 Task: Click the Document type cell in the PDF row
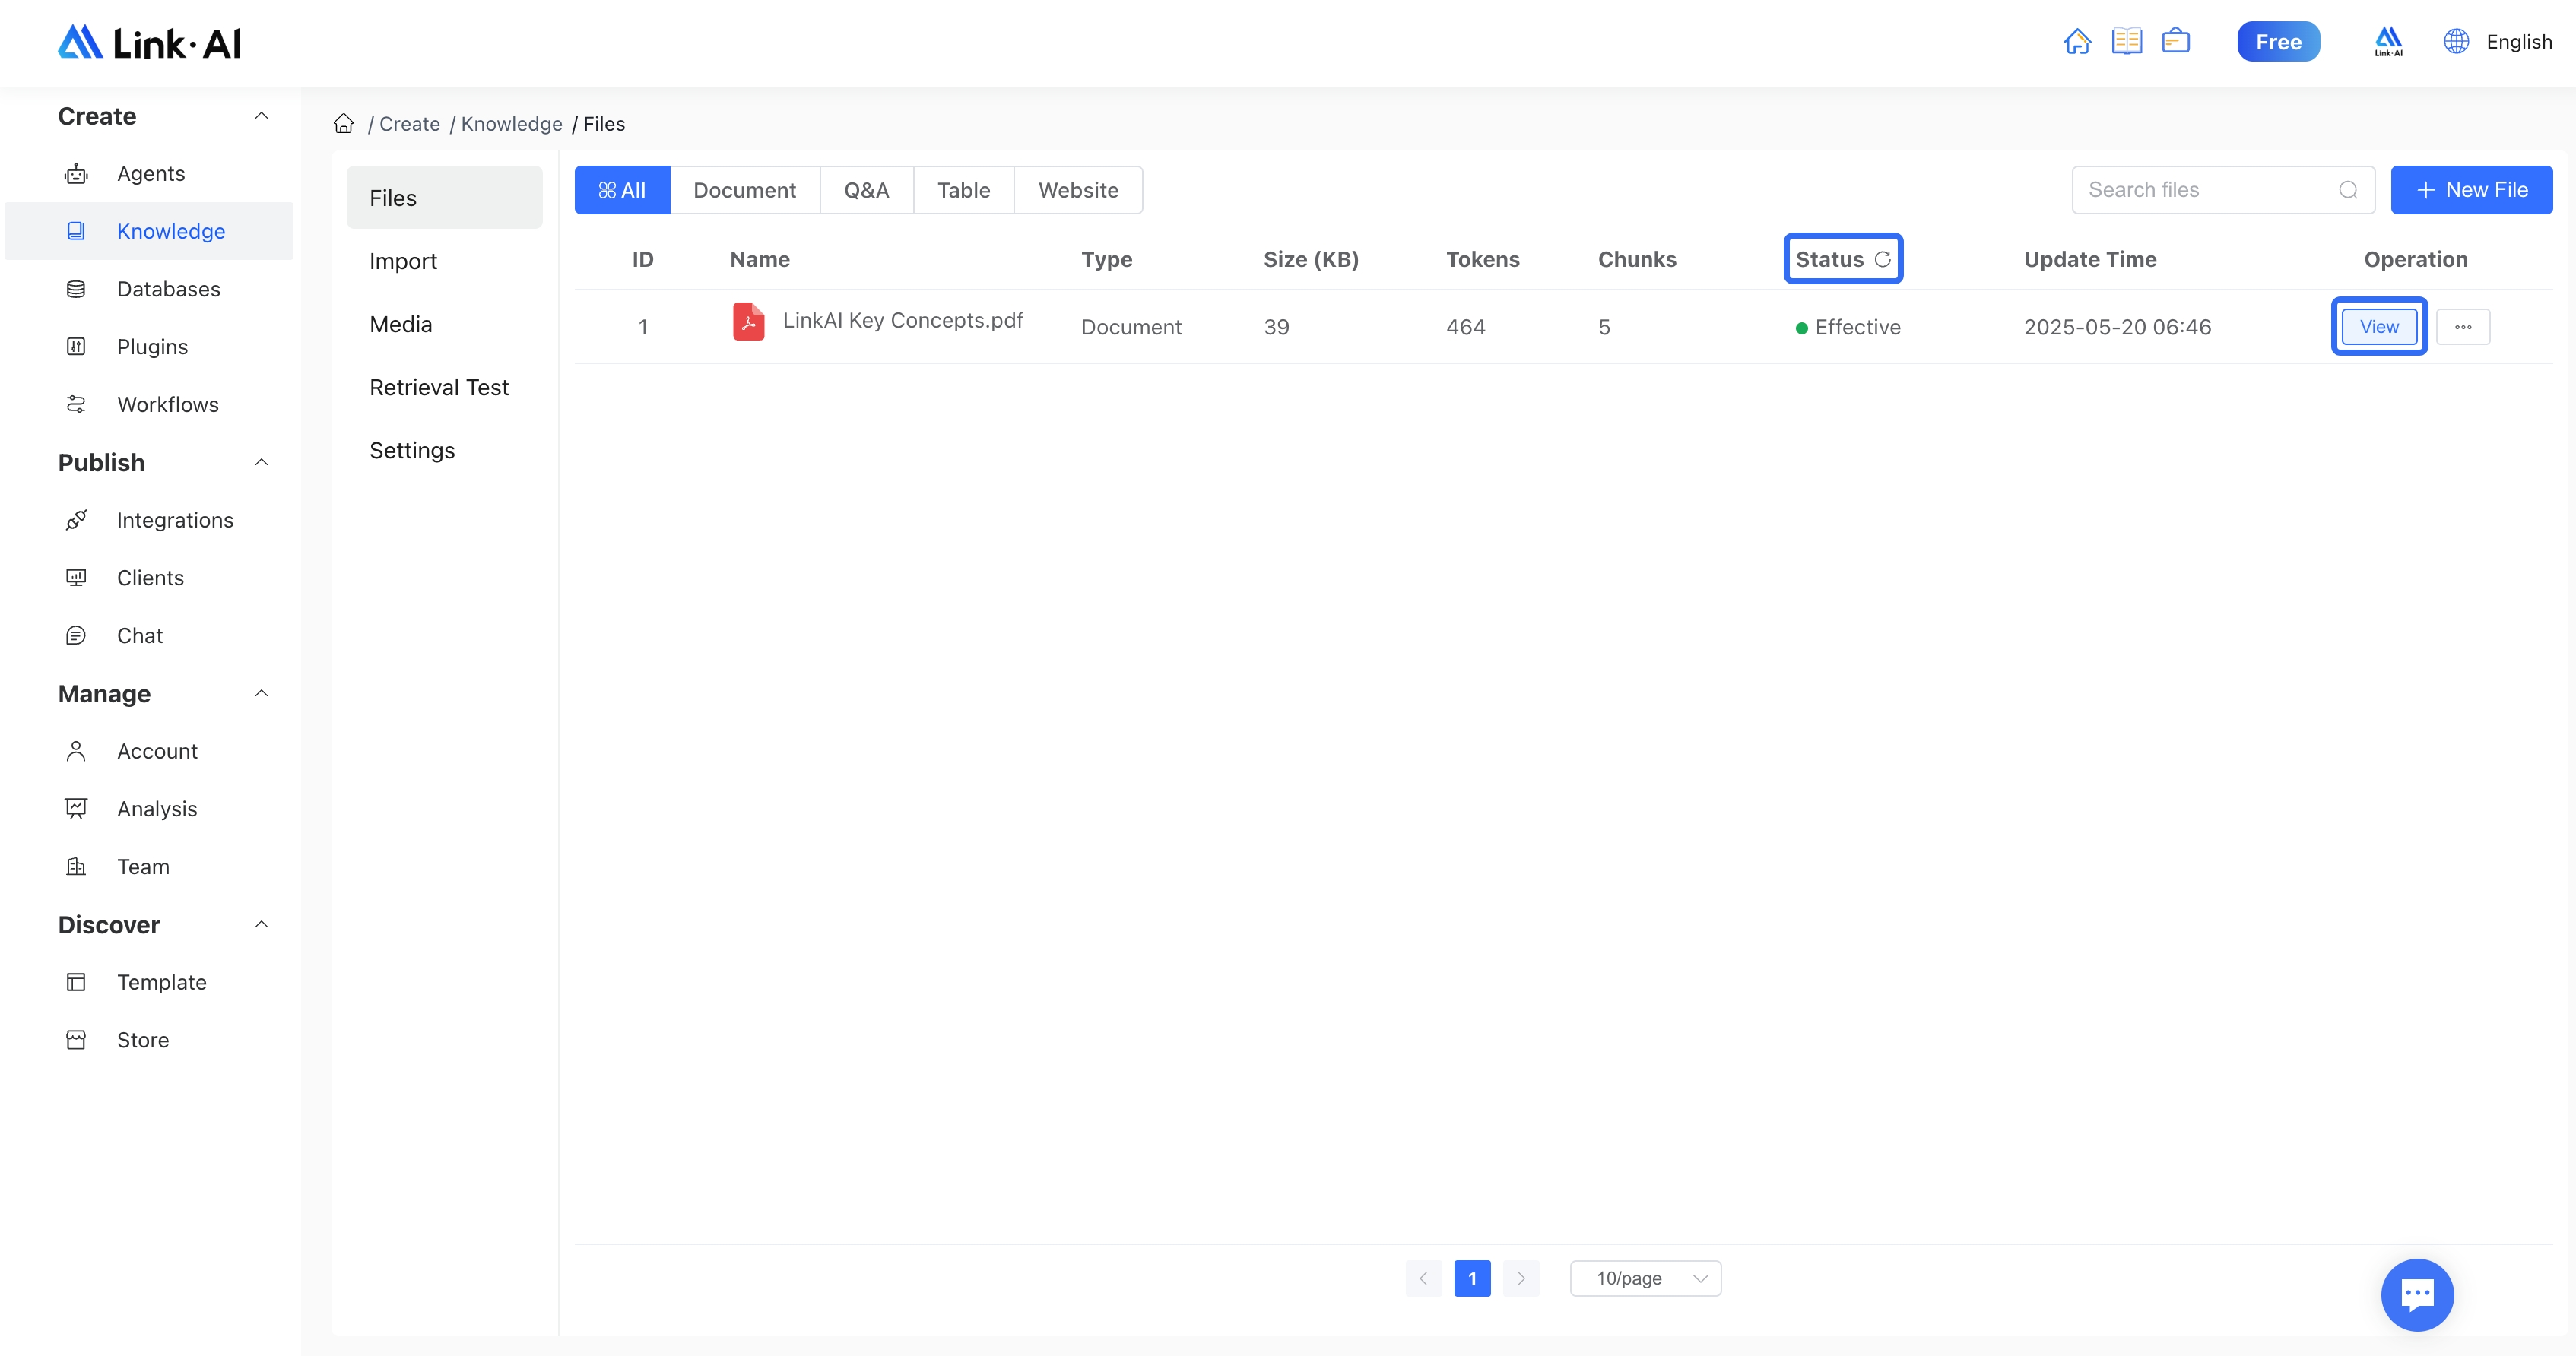point(1131,327)
